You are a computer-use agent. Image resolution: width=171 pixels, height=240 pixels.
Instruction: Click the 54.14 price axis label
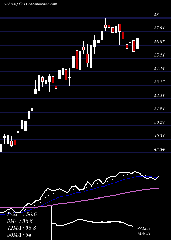159,69
